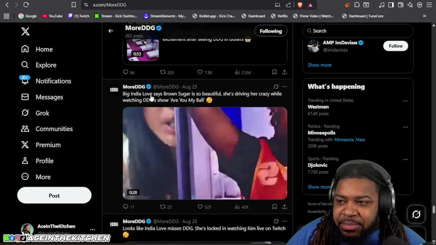Go to Home in X sidebar
This screenshot has width=436, height=245.
37,49
